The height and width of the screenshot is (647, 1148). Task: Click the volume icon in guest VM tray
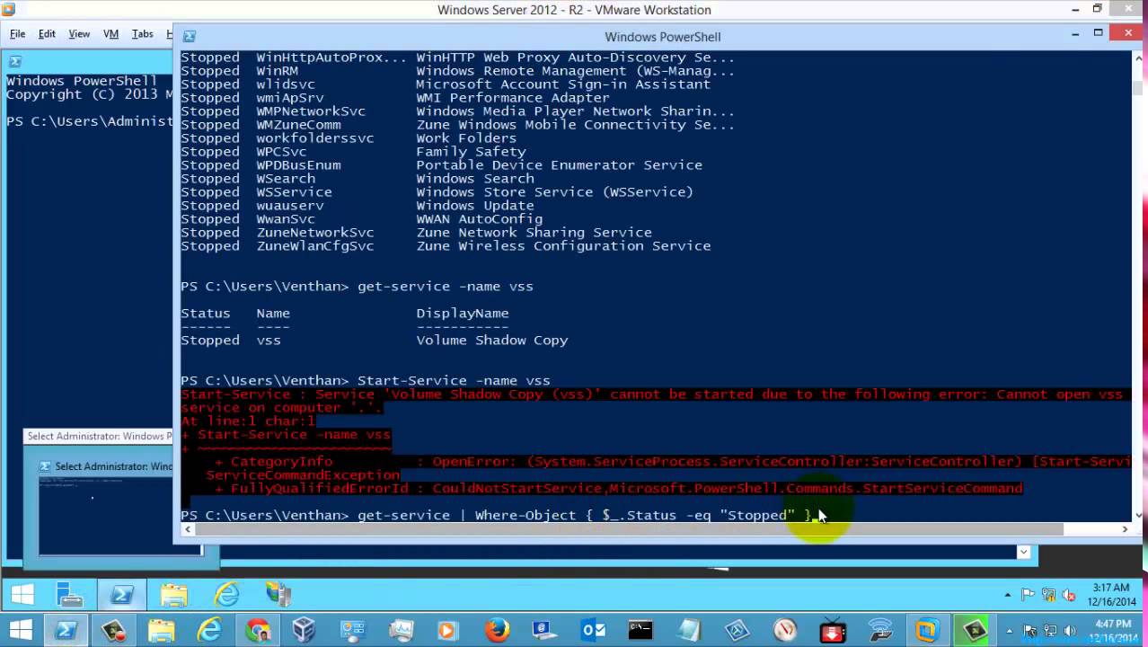click(x=1069, y=595)
